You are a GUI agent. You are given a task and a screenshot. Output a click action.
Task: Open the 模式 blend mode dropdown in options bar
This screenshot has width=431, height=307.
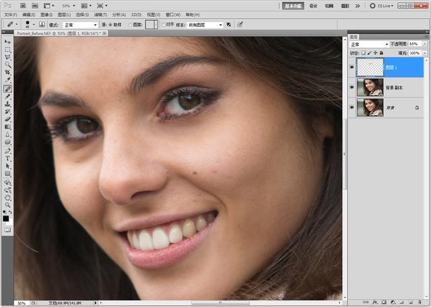(x=81, y=25)
